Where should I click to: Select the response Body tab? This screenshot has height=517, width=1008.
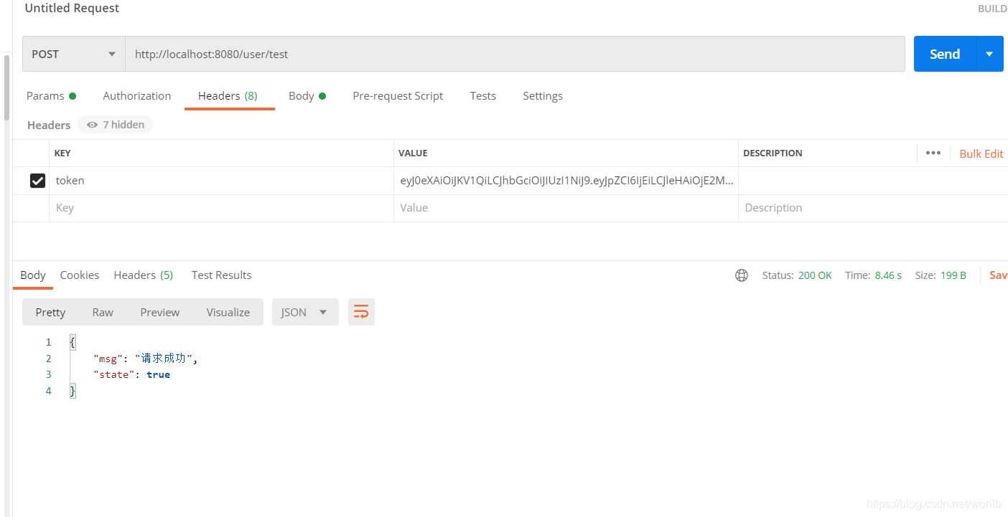tap(33, 275)
